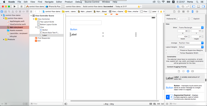This screenshot has width=207, height=106.
Task: Open Spotlight search in menu bar
Action: (x=197, y=2)
